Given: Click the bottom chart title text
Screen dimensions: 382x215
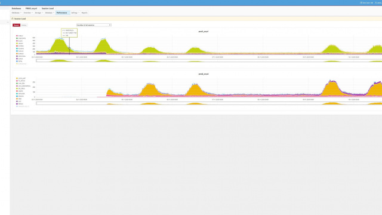Looking at the screenshot, I should (203, 74).
